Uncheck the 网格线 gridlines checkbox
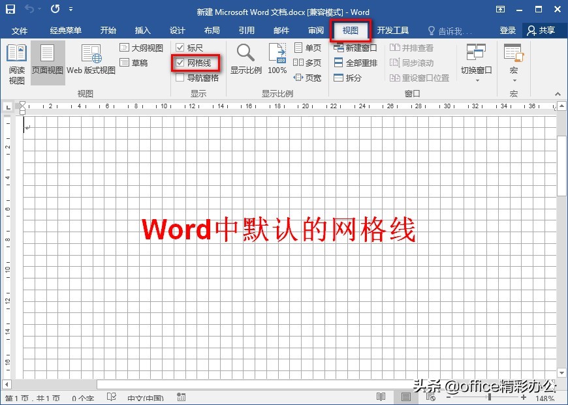The height and width of the screenshot is (405, 568). coord(180,63)
